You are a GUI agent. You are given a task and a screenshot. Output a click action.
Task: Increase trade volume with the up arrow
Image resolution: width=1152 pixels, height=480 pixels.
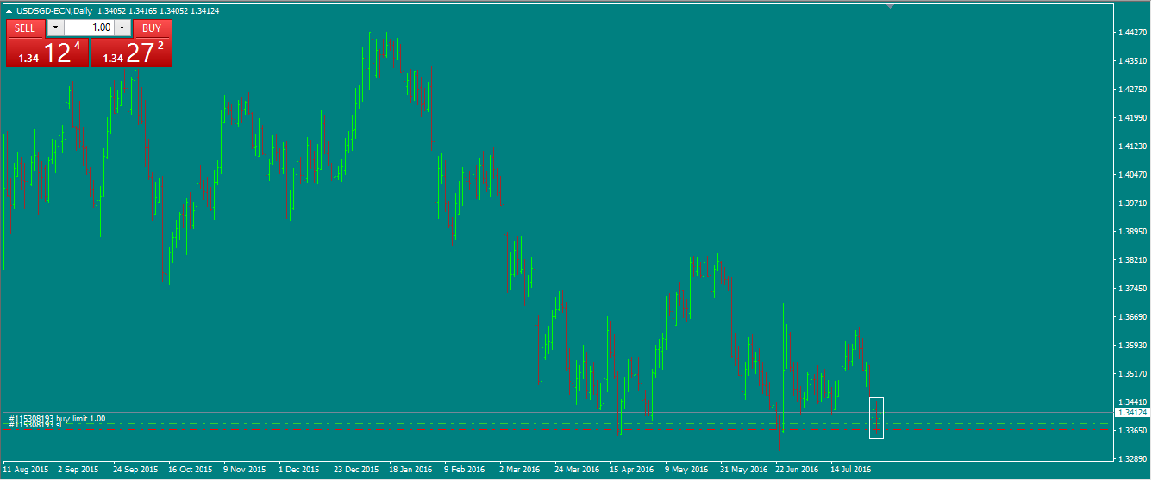122,28
